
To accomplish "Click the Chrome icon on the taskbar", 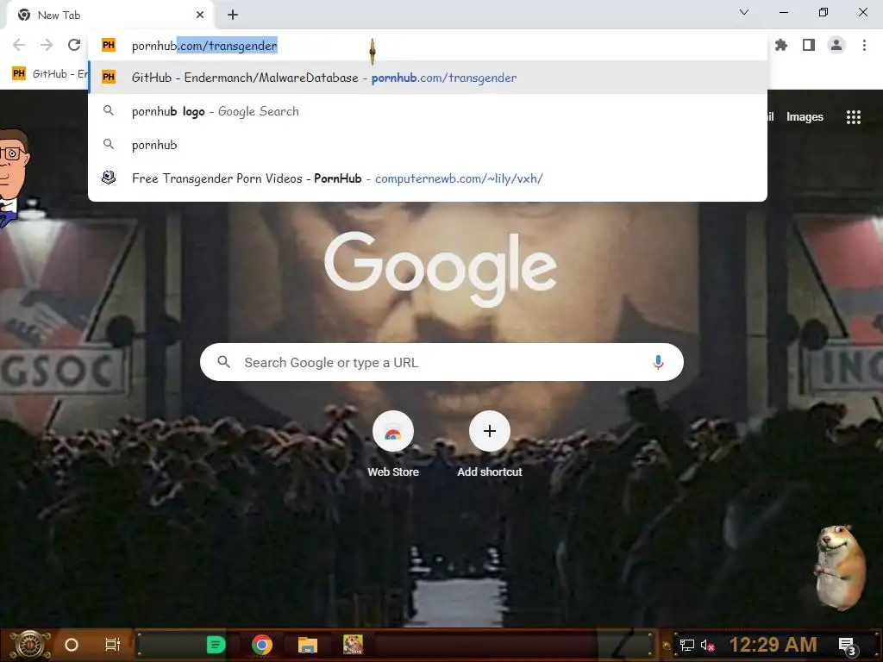I will click(262, 645).
